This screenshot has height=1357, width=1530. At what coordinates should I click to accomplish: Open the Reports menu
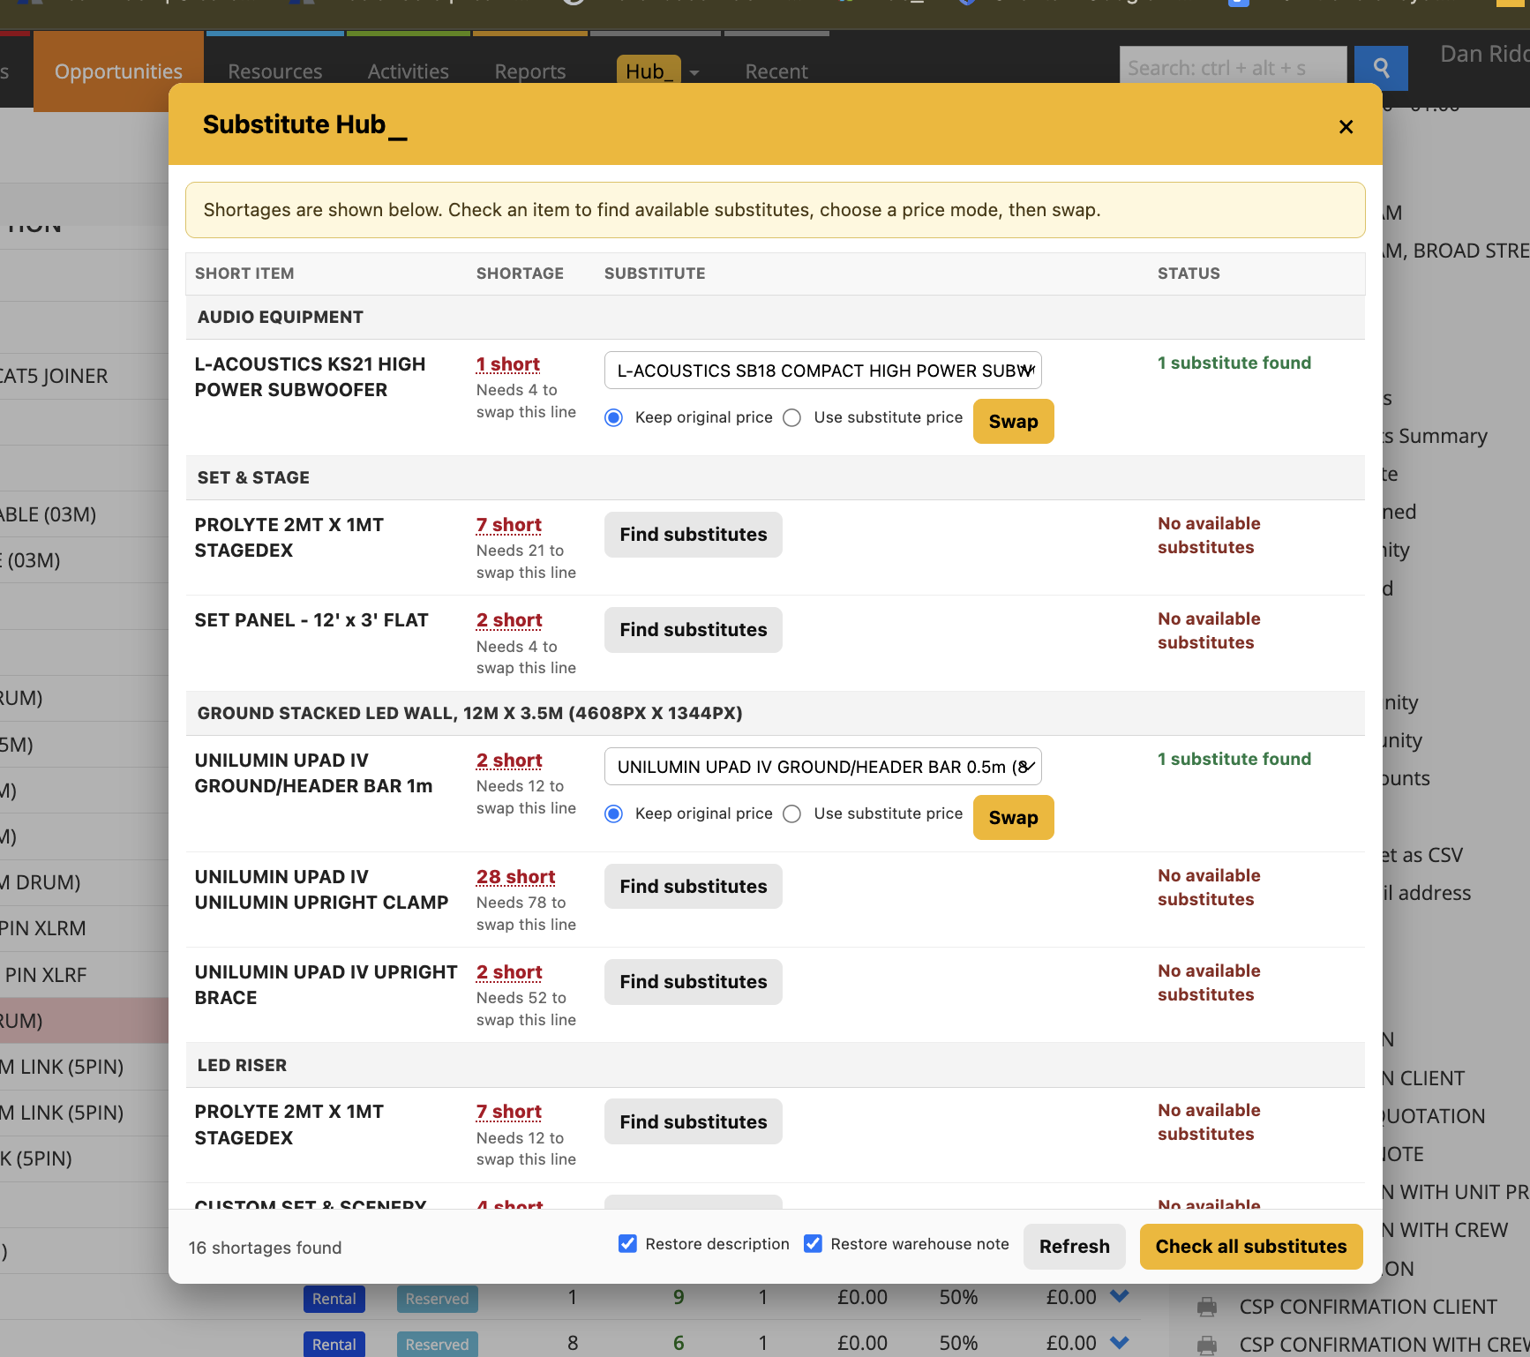coord(529,71)
